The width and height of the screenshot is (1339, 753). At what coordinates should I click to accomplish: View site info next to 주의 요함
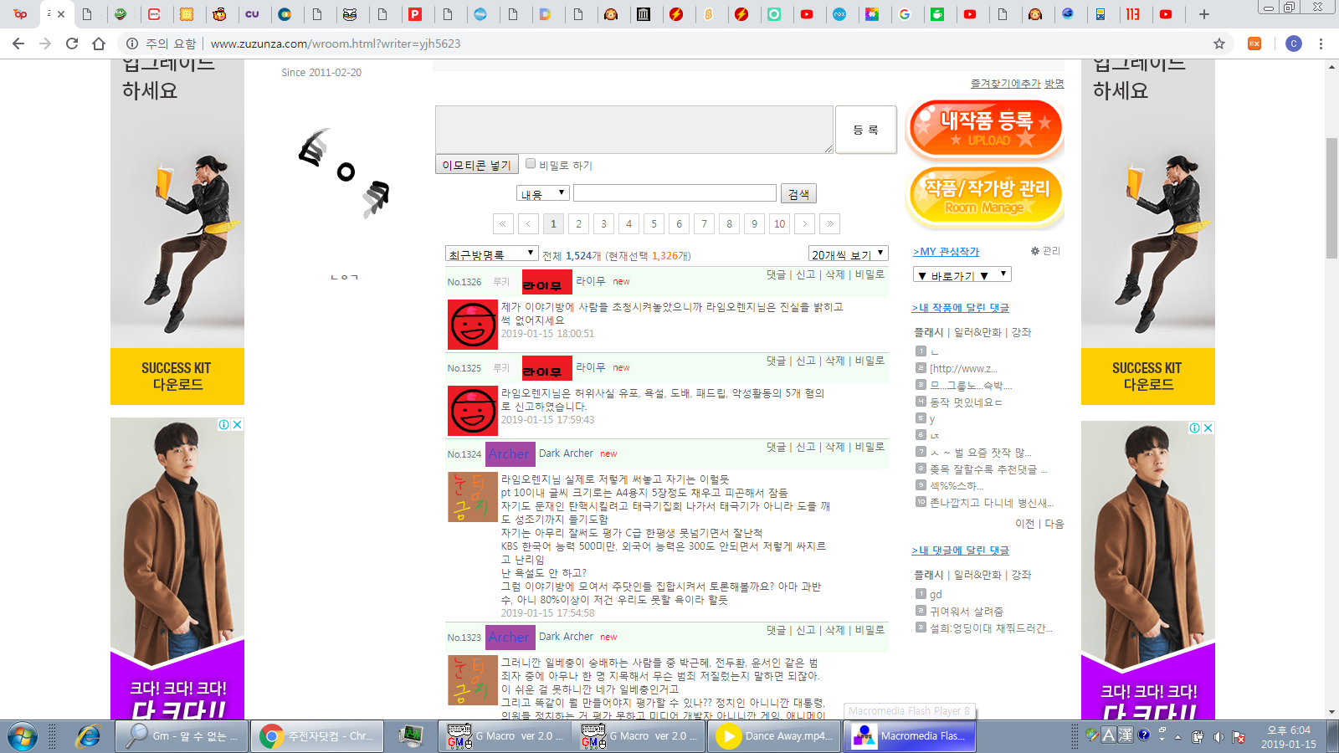pos(132,44)
